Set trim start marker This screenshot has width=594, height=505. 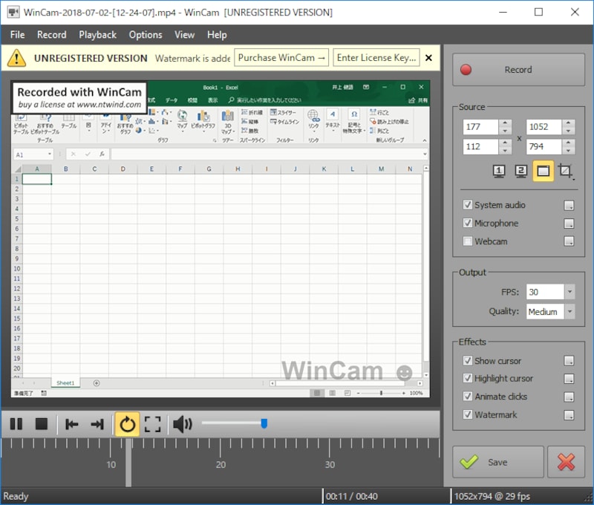(x=72, y=424)
